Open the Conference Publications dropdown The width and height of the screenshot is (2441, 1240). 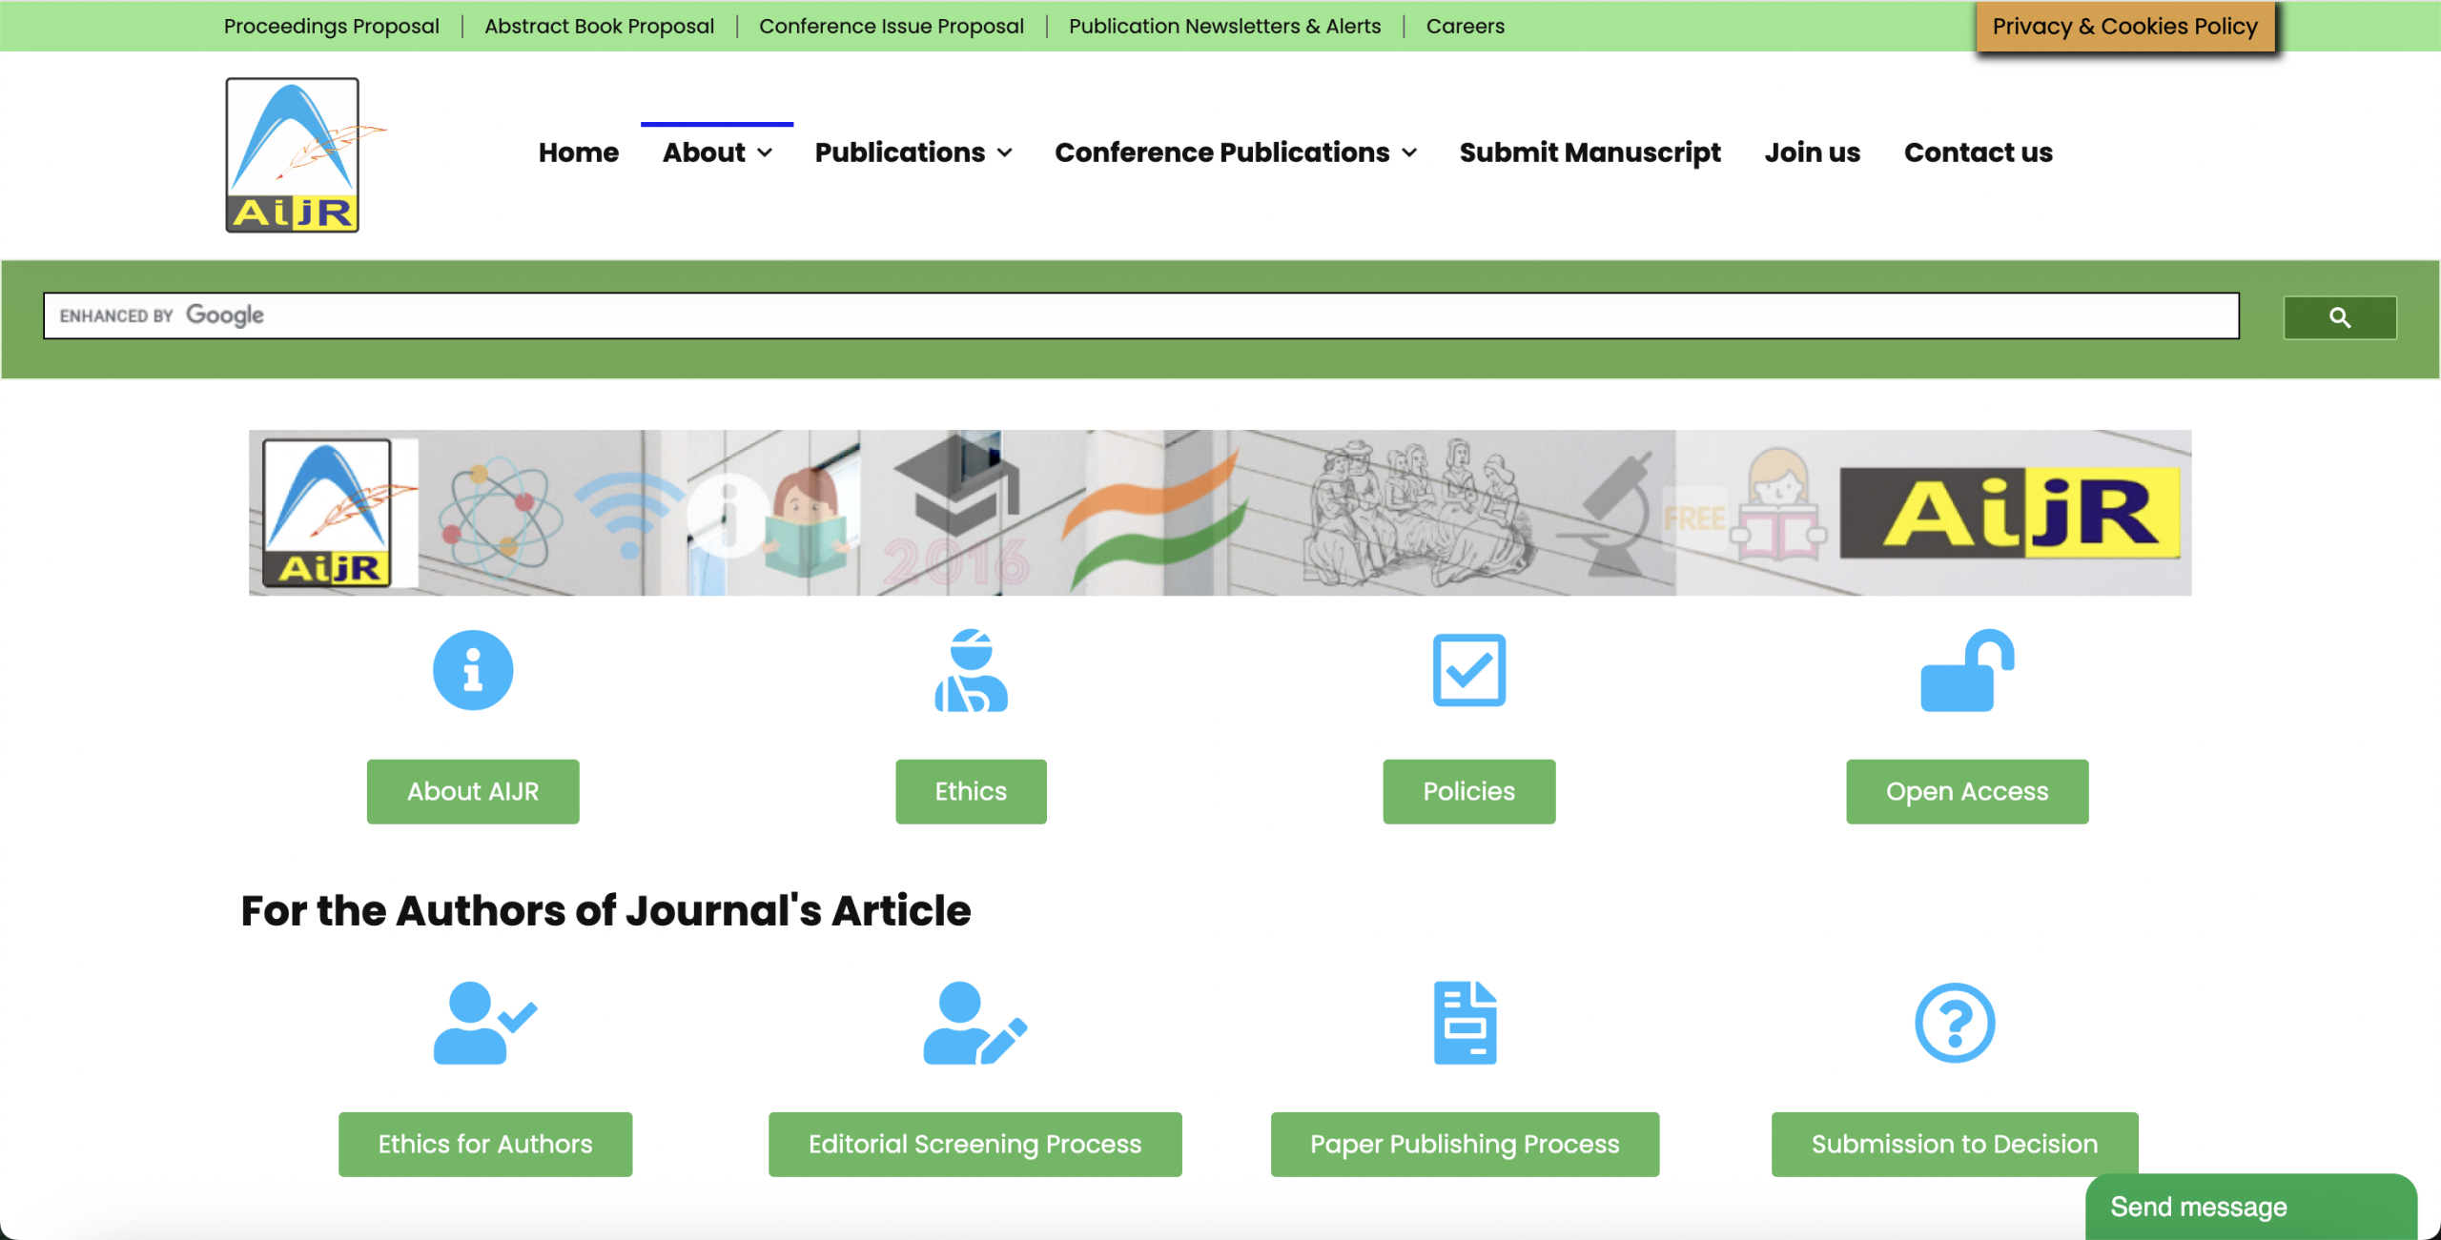[x=1235, y=152]
